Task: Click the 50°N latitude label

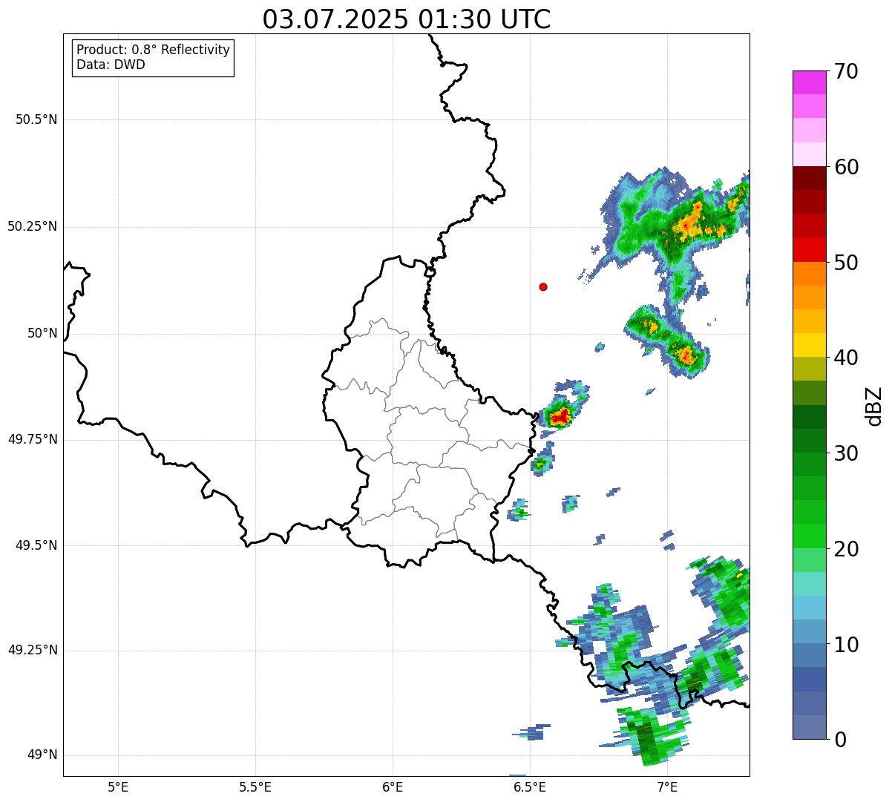Action: click(x=42, y=333)
